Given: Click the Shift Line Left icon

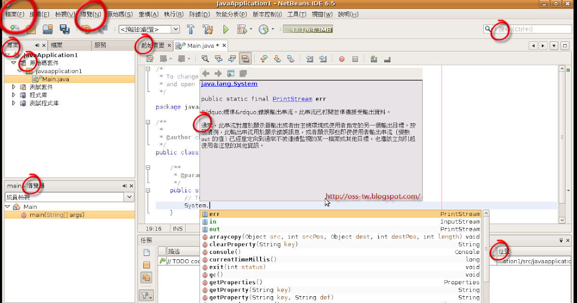Looking at the screenshot, I should (310, 59).
